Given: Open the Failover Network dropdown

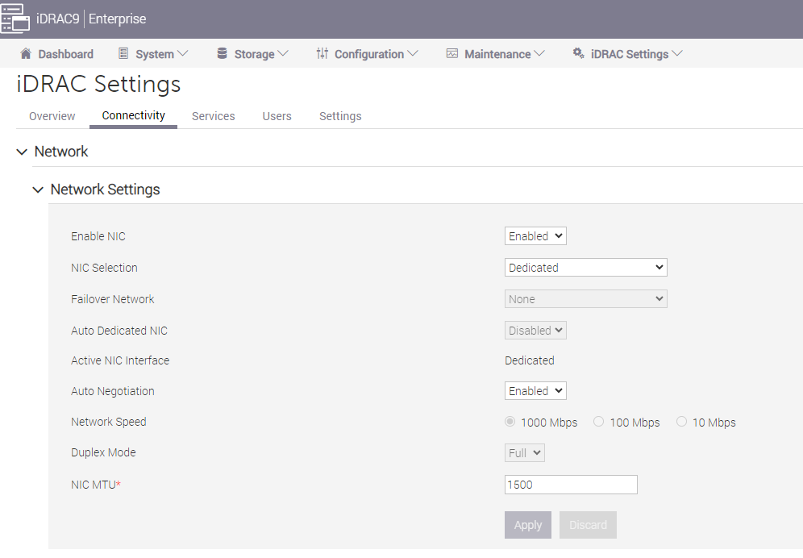Looking at the screenshot, I should 585,298.
